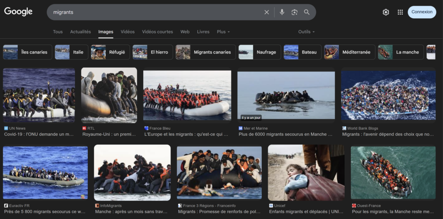Switch to the Actualités tab
This screenshot has width=443, height=219.
[80, 32]
